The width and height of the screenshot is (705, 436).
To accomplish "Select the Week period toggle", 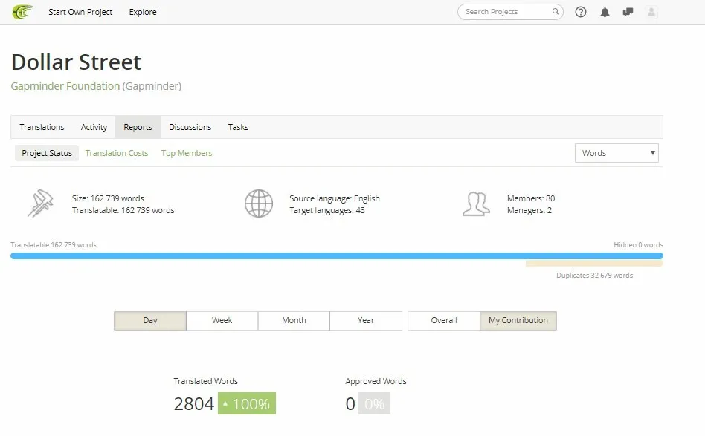I will coord(222,321).
